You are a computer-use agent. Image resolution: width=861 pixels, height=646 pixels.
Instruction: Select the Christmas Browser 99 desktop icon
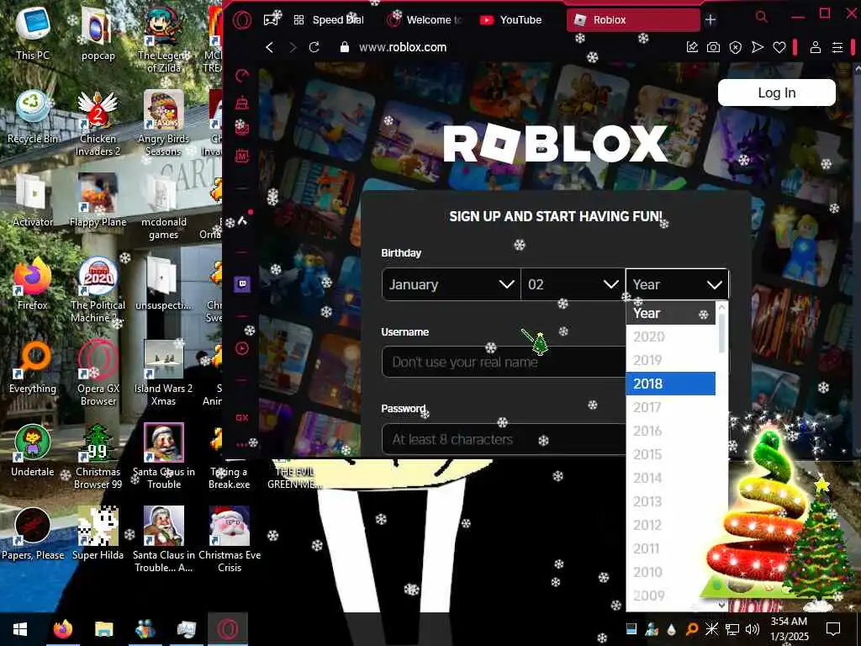click(98, 456)
